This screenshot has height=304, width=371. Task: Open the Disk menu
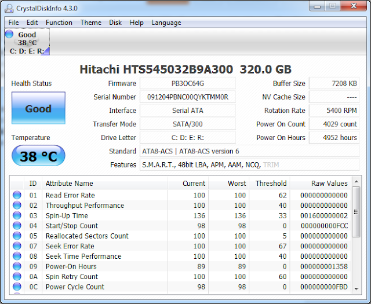[x=115, y=23]
